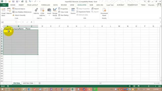162x91 pixels.
Task: Open the Document Panel
Action: click(x=104, y=12)
